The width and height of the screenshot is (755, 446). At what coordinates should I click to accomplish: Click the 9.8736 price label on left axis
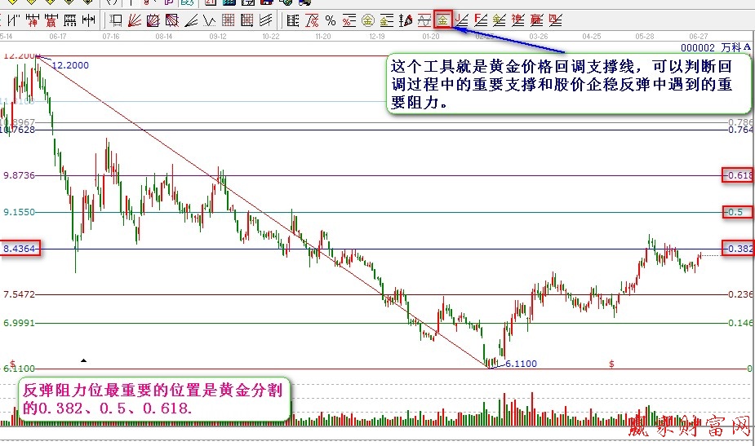click(20, 175)
